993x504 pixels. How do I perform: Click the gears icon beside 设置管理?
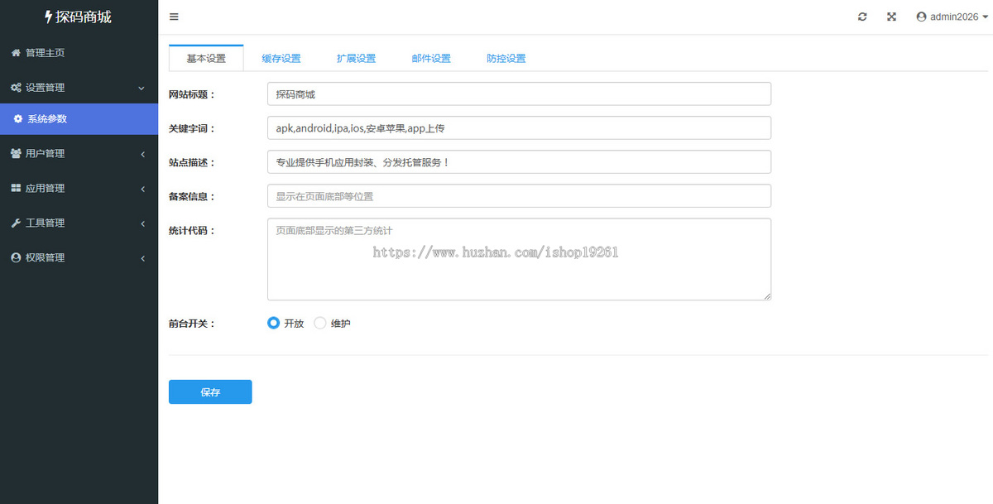(x=16, y=87)
